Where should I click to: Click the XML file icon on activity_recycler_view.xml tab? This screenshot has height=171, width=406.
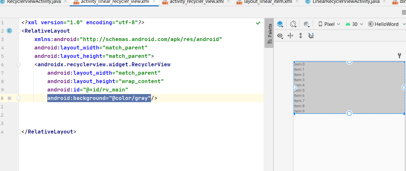click(x=165, y=2)
